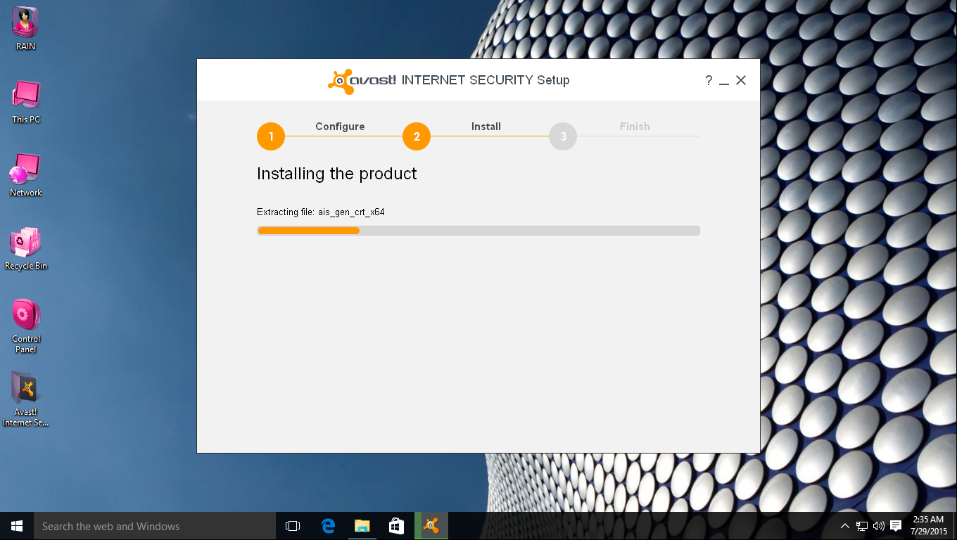Select the Finish step label
Viewport: 957px width, 540px height.
635,127
